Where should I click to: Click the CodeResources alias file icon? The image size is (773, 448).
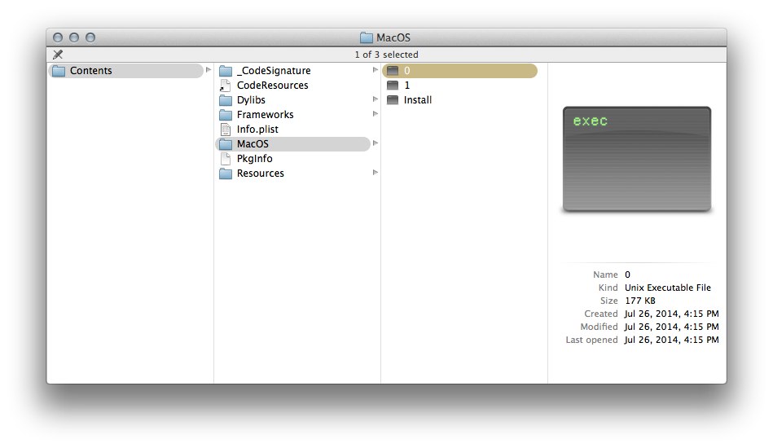click(226, 86)
